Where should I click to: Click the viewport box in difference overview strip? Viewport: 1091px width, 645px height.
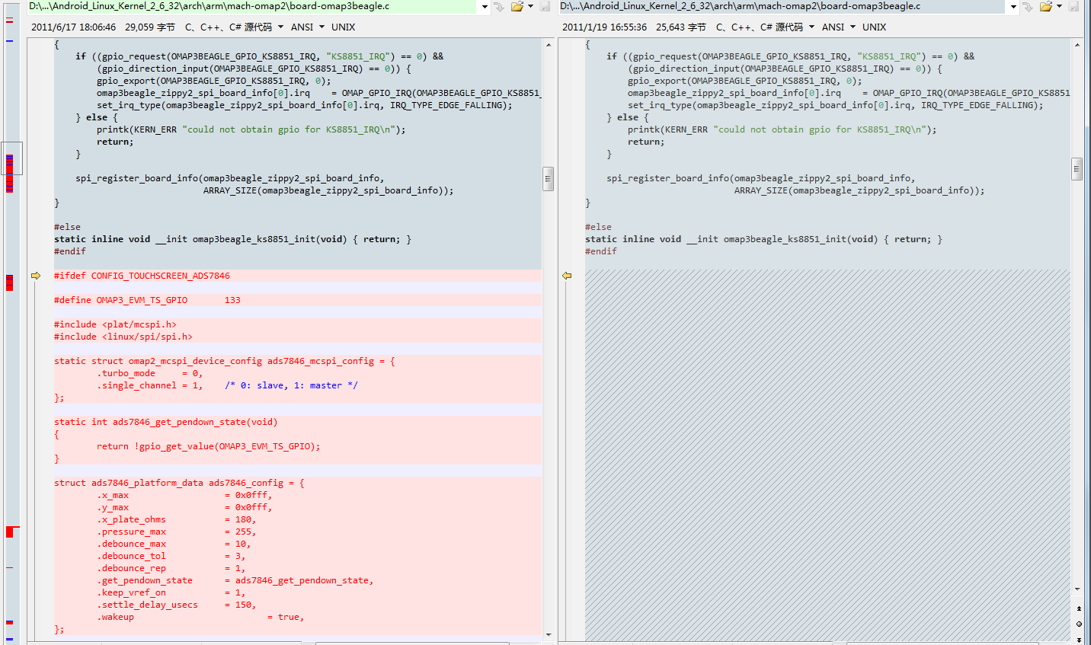click(11, 158)
